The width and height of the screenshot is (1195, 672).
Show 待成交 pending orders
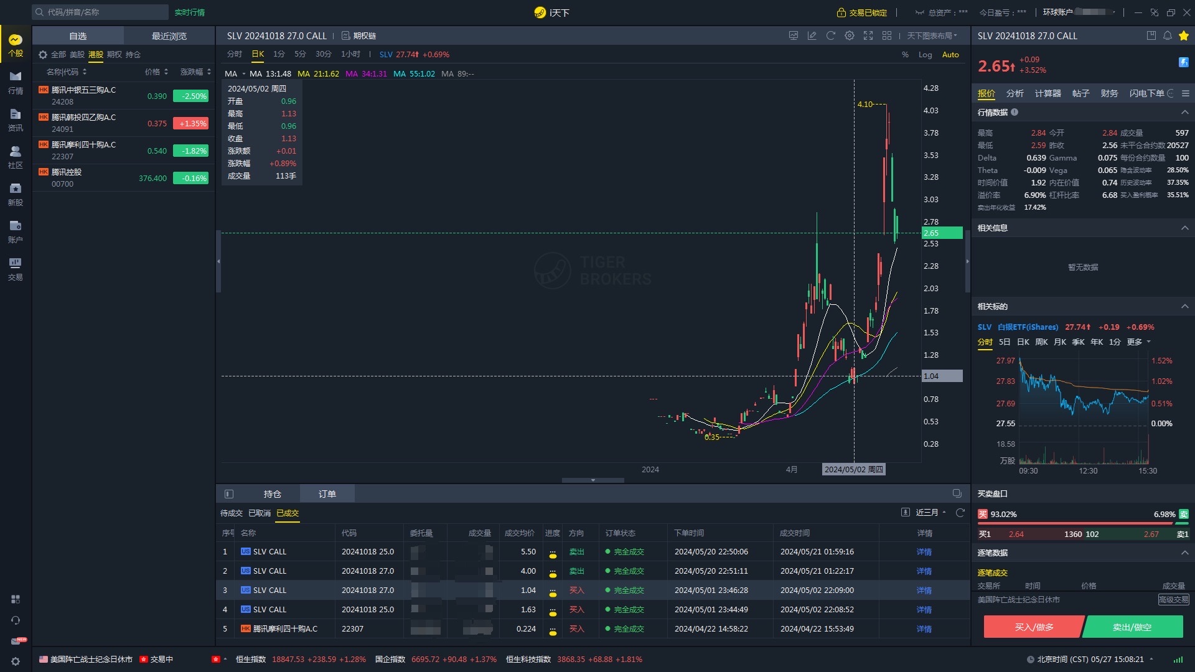click(232, 513)
